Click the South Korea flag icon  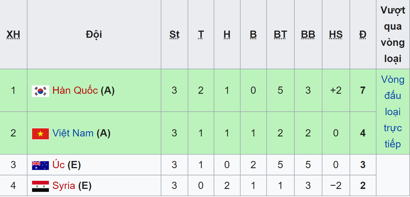(40, 91)
